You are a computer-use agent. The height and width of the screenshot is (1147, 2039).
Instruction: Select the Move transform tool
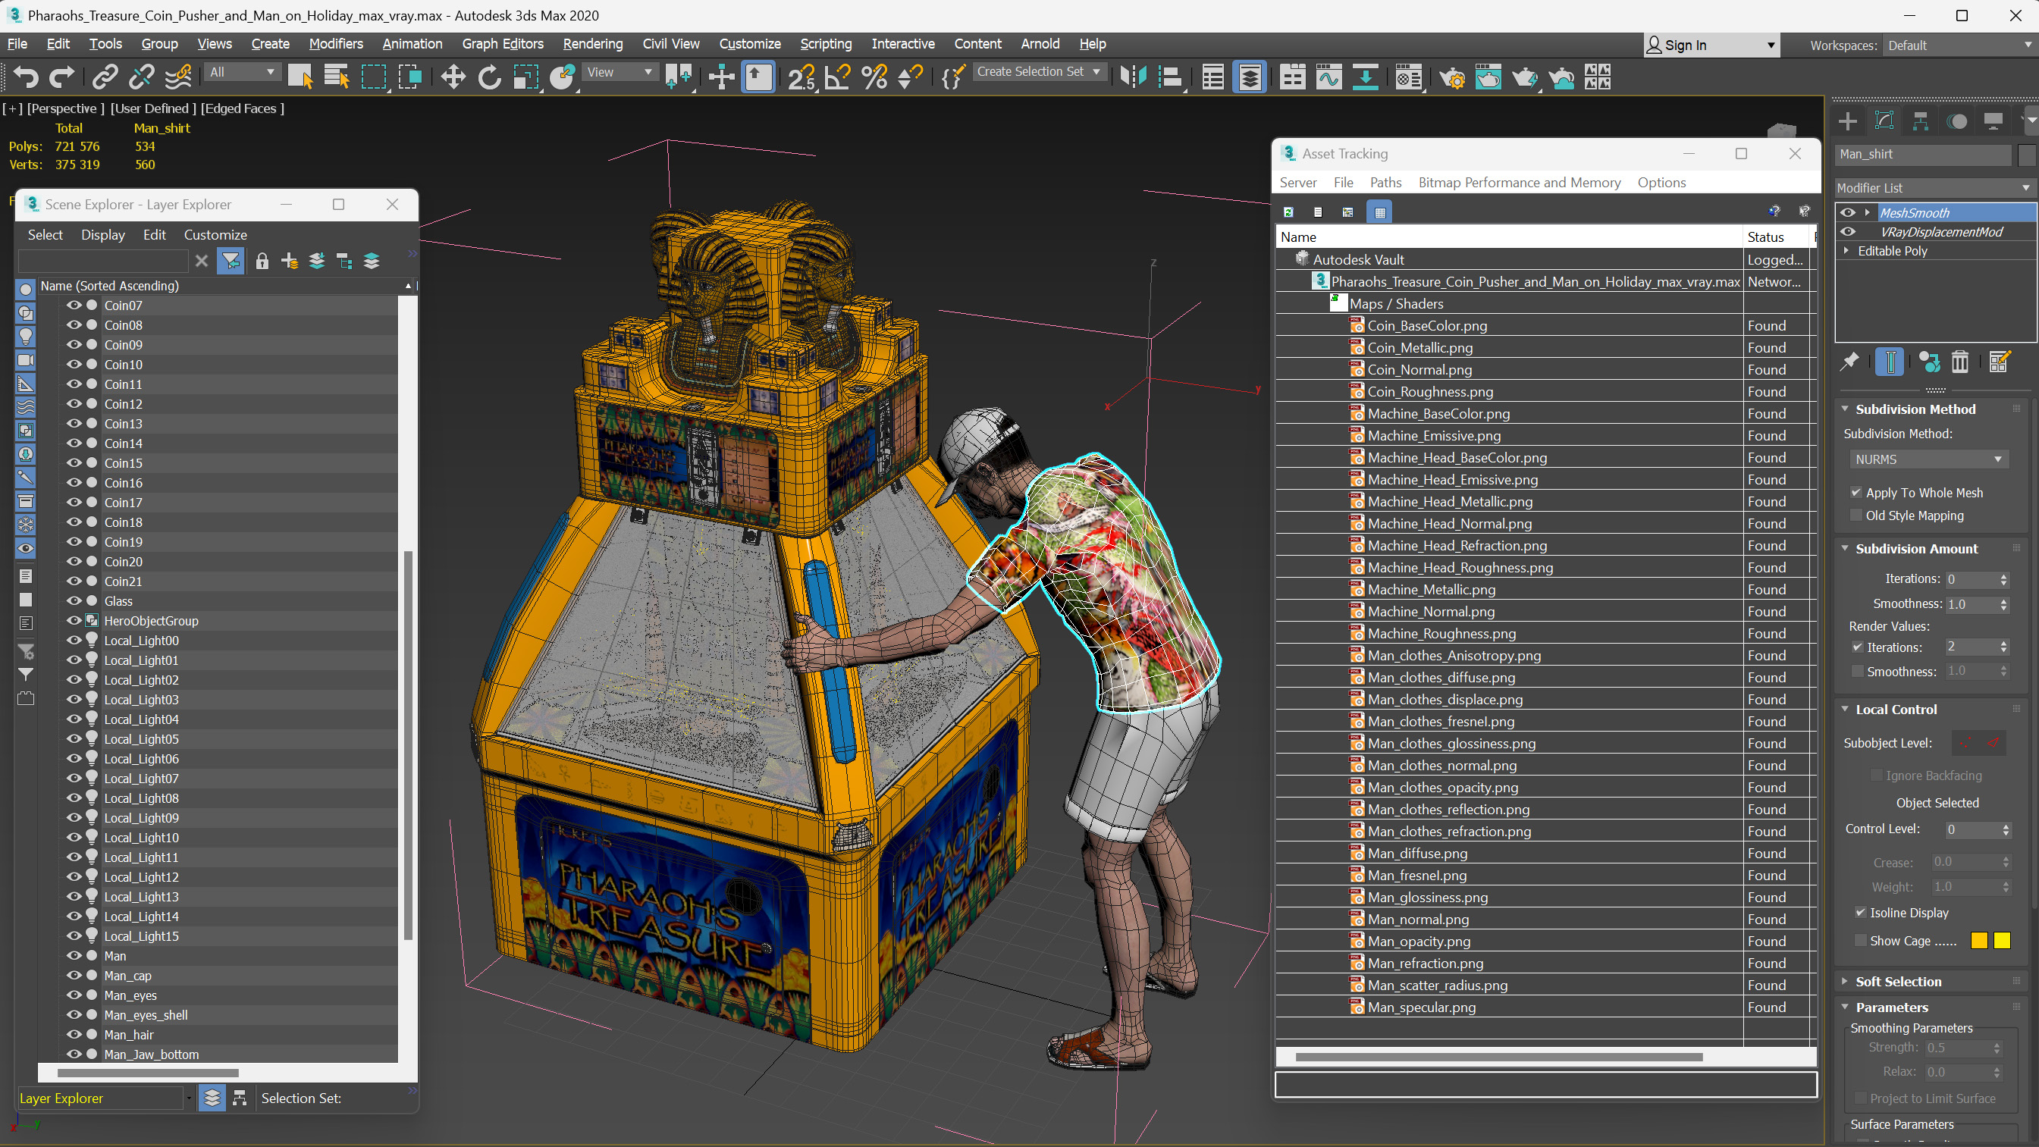[453, 77]
